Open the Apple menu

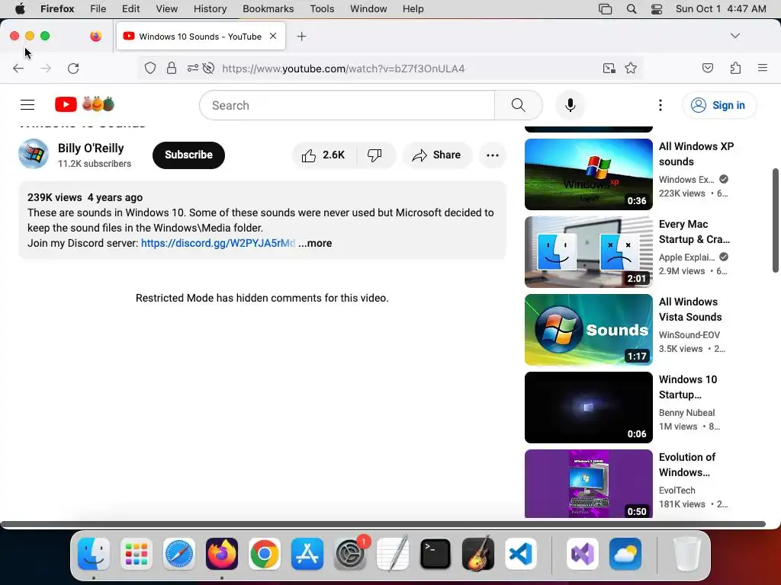[x=20, y=9]
